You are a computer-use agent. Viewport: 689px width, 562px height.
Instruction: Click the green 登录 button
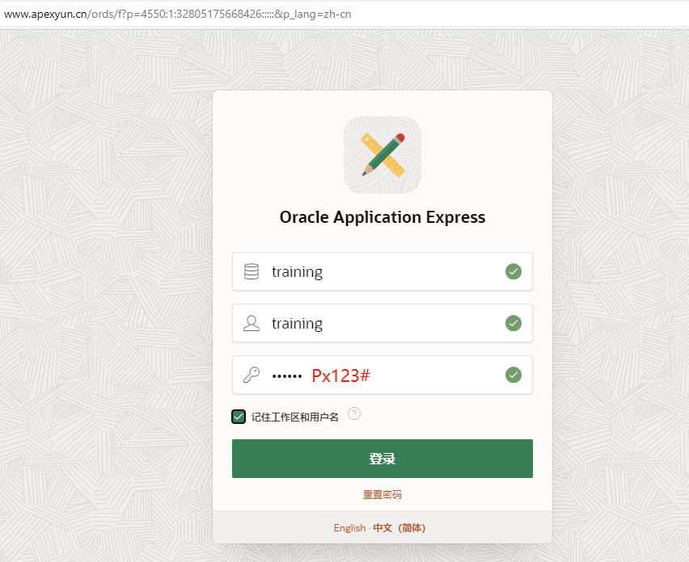click(x=383, y=459)
